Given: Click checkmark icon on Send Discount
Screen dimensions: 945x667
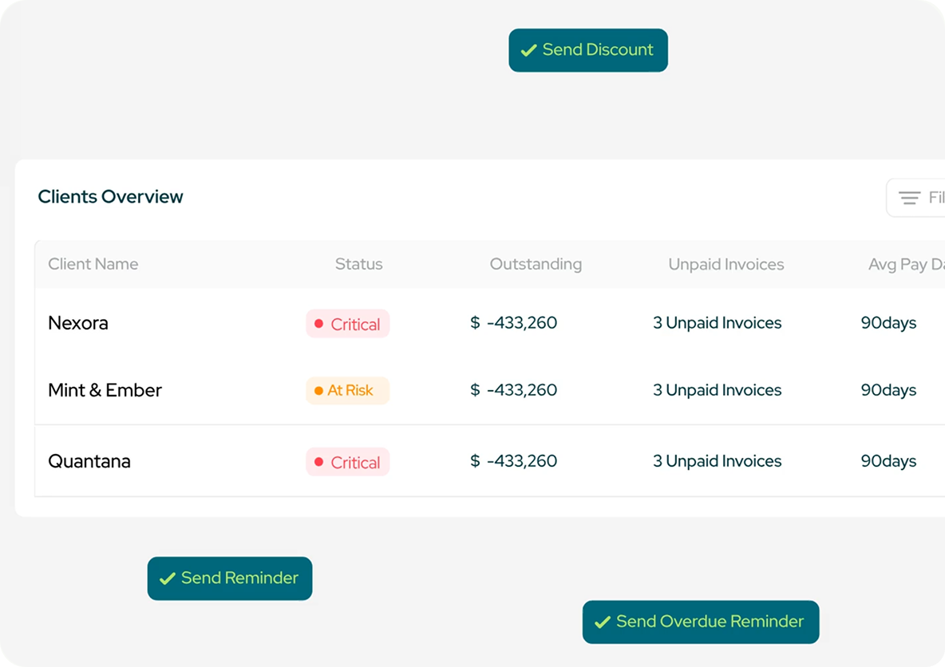Looking at the screenshot, I should click(528, 50).
